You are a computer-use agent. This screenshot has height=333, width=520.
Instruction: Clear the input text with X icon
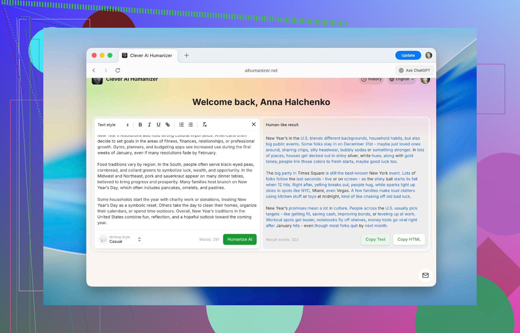pyautogui.click(x=254, y=124)
